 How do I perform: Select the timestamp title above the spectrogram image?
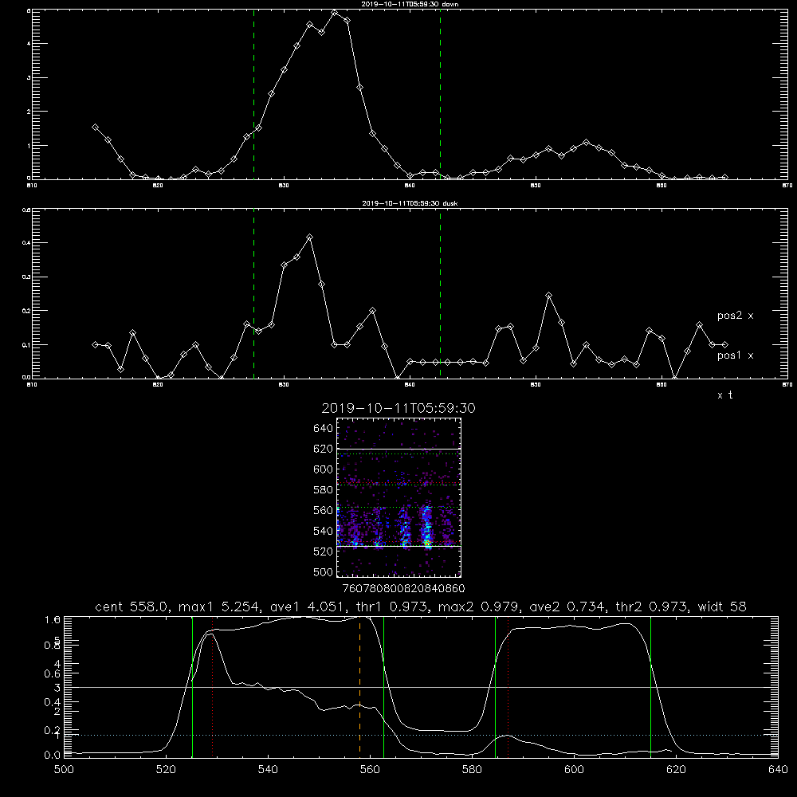coord(398,408)
